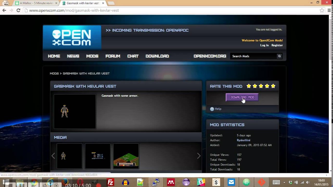Open the FORUM navigation item
Image resolution: width=333 pixels, height=187 pixels.
[113, 56]
